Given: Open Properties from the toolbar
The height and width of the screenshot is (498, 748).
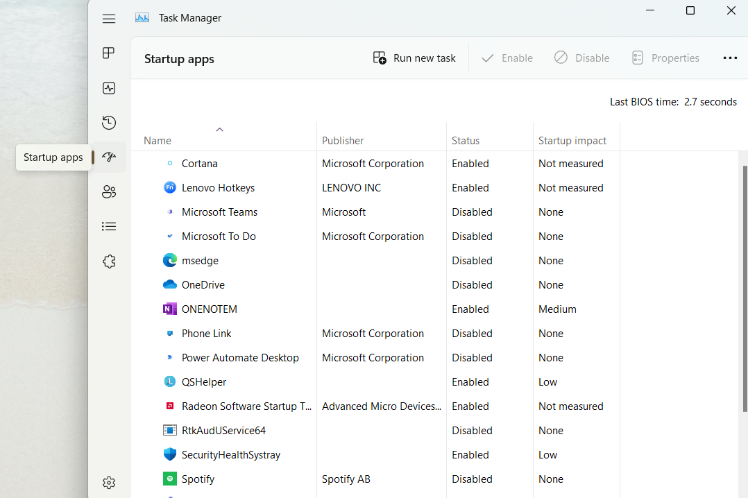Looking at the screenshot, I should [x=665, y=58].
